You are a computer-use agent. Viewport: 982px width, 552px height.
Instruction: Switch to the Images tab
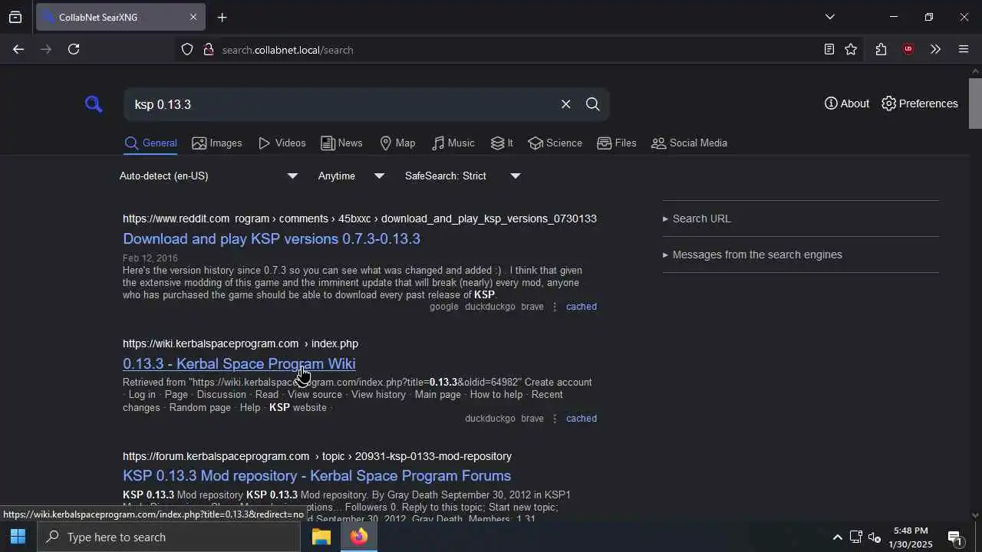[x=217, y=143]
